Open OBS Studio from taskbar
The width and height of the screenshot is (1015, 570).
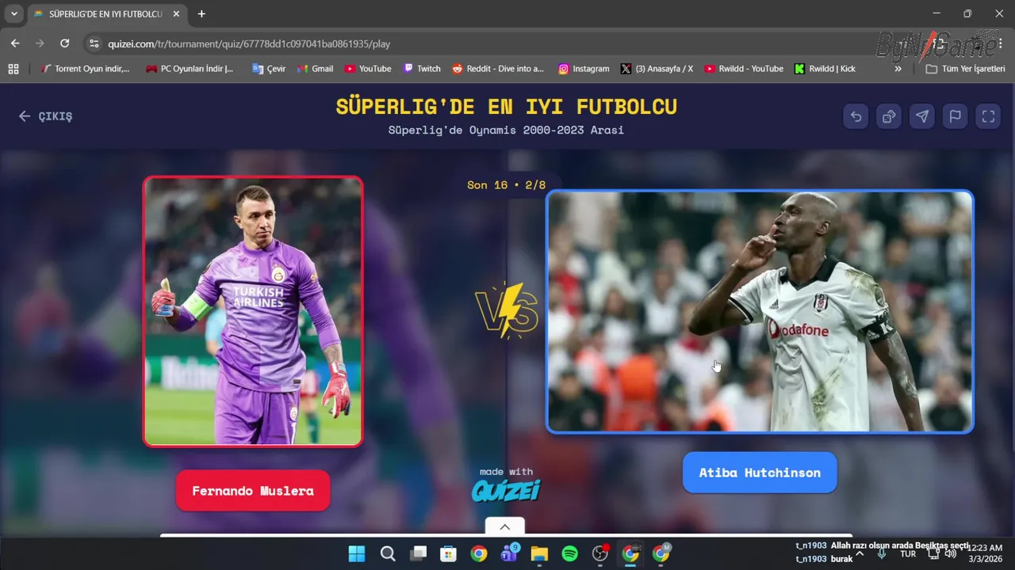(600, 553)
